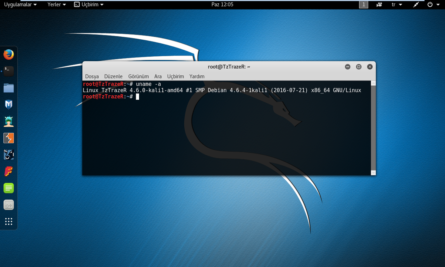Launch Firefox from the dock
The image size is (445, 267).
[9, 55]
